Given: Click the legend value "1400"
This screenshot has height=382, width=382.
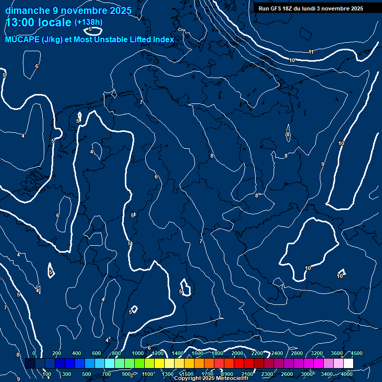Looking at the screenshot, I should click(178, 353).
